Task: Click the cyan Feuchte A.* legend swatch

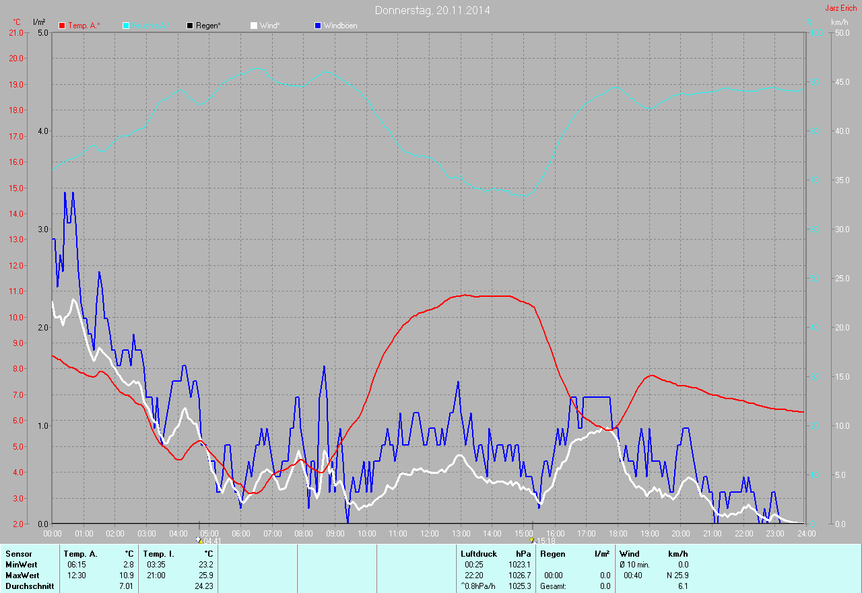Action: pyautogui.click(x=126, y=26)
